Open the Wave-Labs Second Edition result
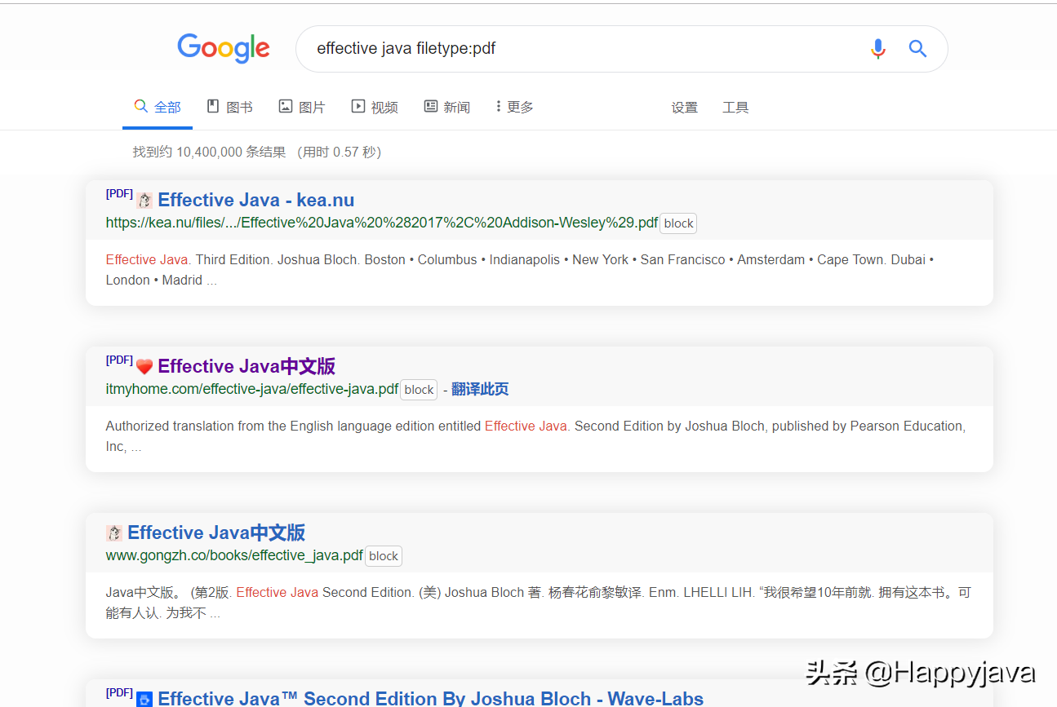1057x707 pixels. click(430, 698)
